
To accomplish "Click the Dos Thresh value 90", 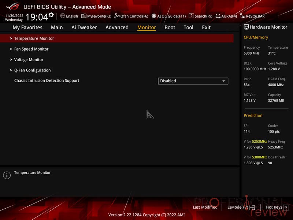I will 270,163.
